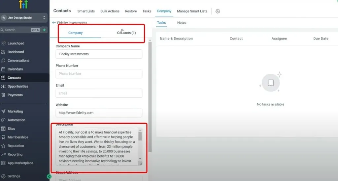Click the search magnifier icon
The height and width of the screenshot is (181, 338).
tap(2, 30)
